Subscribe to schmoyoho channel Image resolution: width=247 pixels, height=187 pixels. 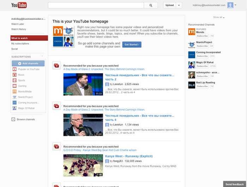click(x=203, y=76)
